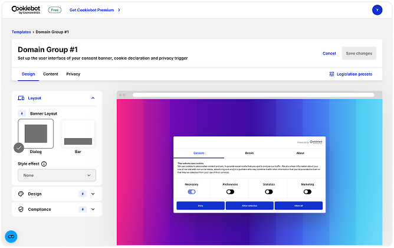Enable the Marketing cookie switch
Image resolution: width=394 pixels, height=248 pixels.
click(307, 192)
